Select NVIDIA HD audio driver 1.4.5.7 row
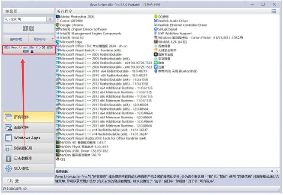 81,142
